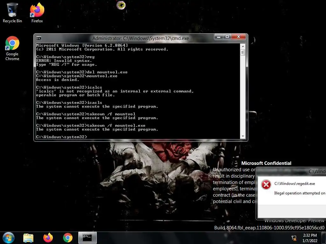Screen dimensions: 326x244
Task: Launch Firefox from the desktop shortcut
Action: coord(37,13)
